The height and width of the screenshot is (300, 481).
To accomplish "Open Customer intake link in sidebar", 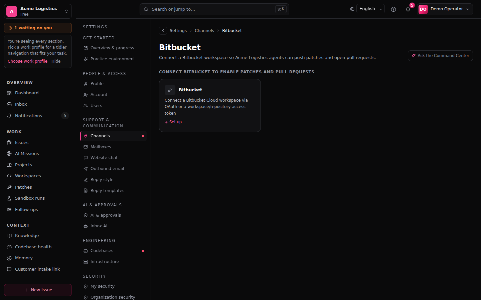I will coord(38,269).
